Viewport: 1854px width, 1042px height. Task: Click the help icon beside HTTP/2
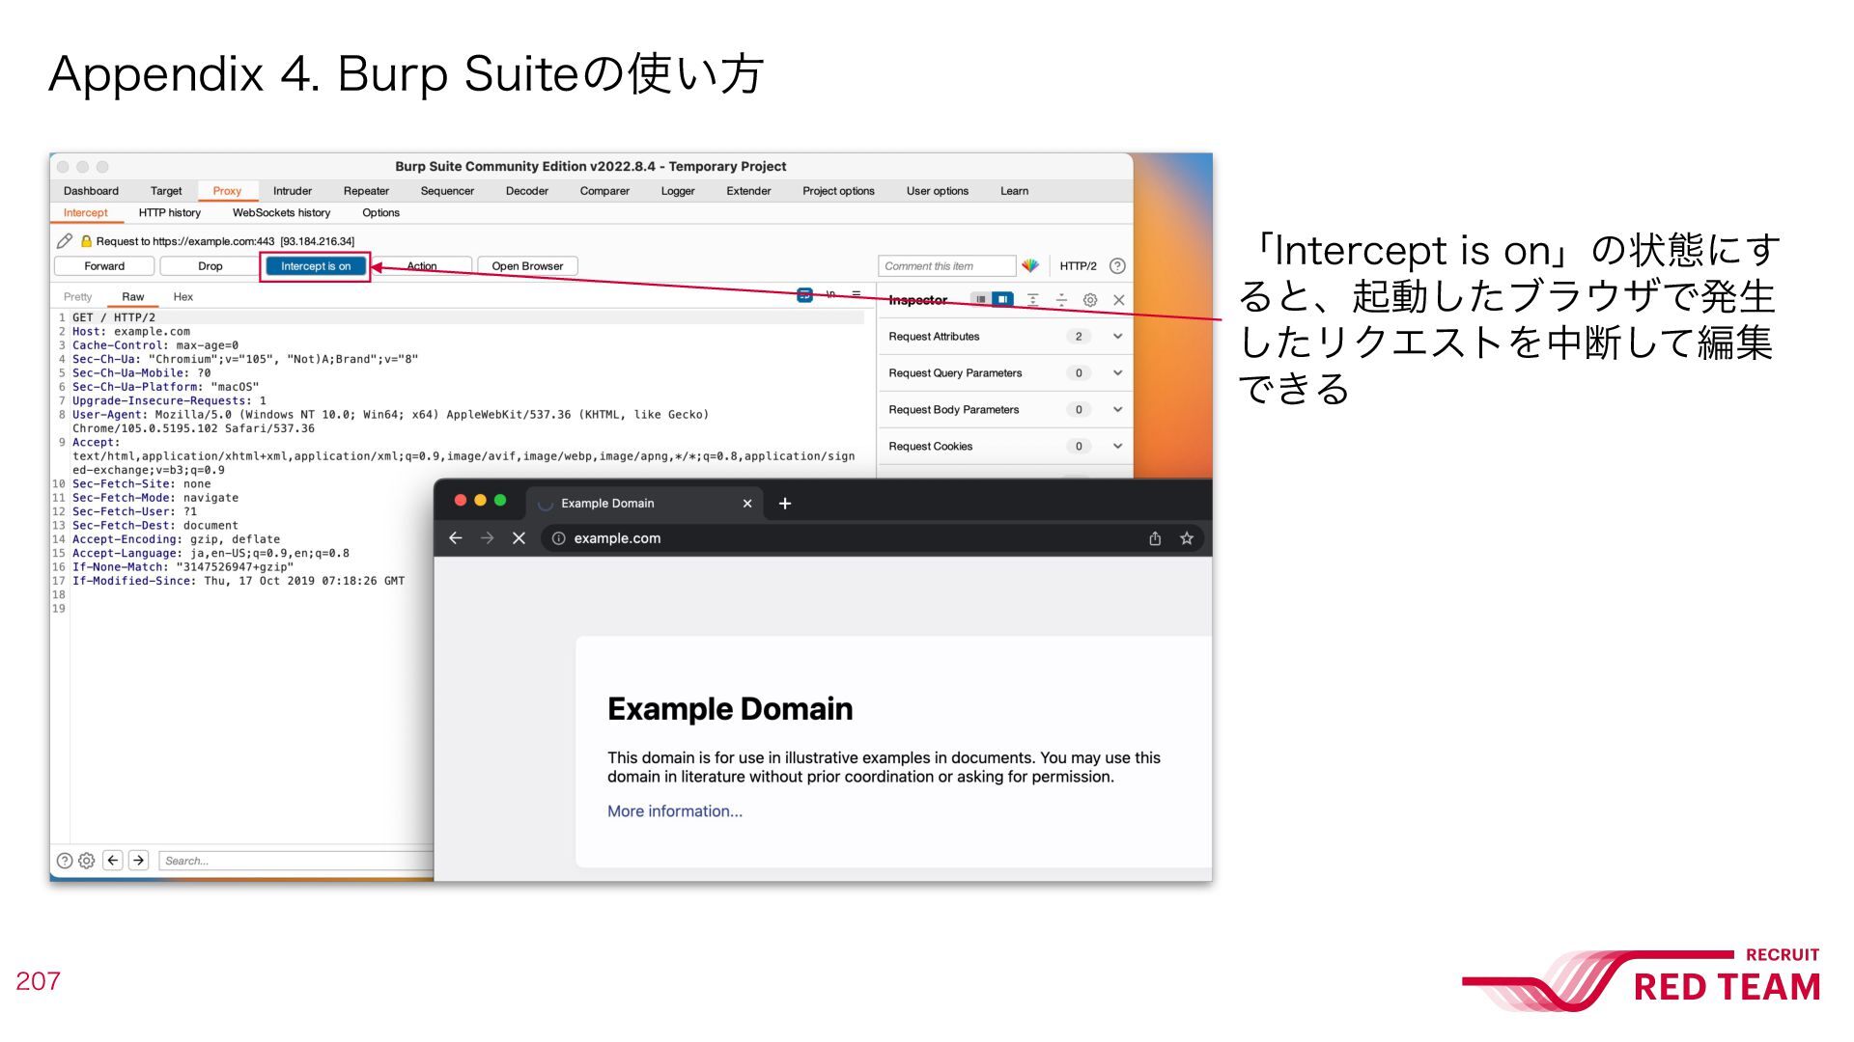(1117, 266)
